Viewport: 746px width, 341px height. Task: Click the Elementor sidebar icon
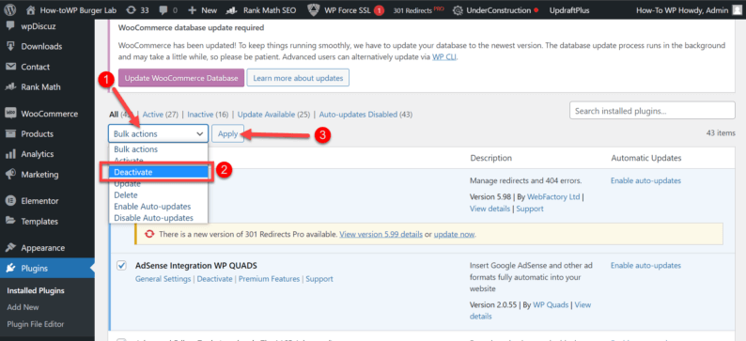coord(10,201)
